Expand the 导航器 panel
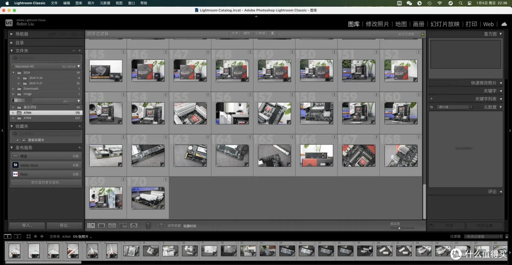This screenshot has width=512, height=265. [12, 34]
